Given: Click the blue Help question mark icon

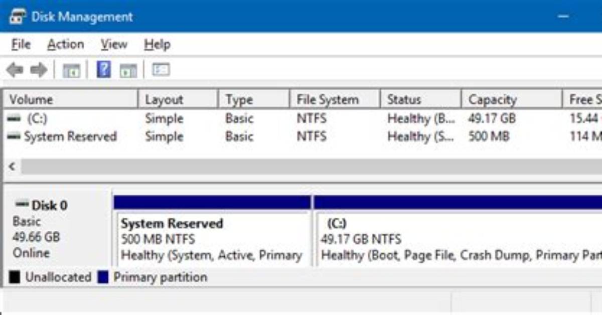Looking at the screenshot, I should click(x=103, y=69).
